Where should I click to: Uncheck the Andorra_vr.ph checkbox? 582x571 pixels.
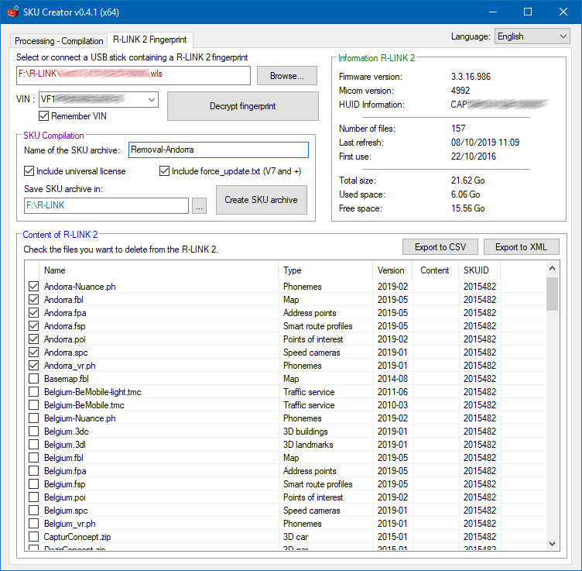click(x=33, y=366)
